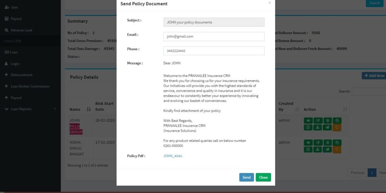Click the edit pencil icon in JOHN's row
Screen dimensions: 386x193
pos(318,120)
